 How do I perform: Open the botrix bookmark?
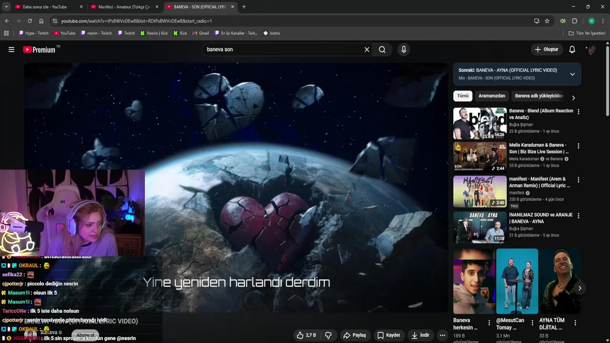[x=272, y=33]
